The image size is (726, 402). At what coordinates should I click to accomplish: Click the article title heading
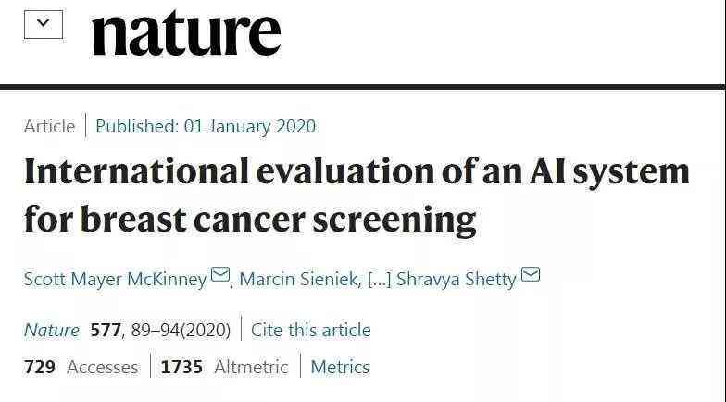[x=357, y=195]
